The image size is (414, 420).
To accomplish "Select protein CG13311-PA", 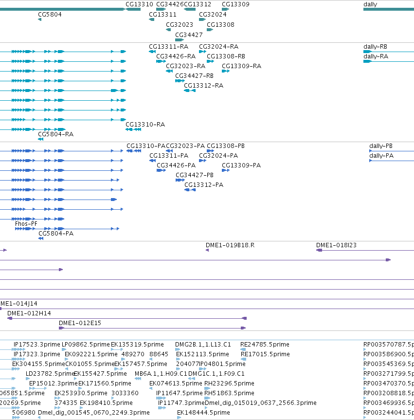I will pyautogui.click(x=169, y=156).
